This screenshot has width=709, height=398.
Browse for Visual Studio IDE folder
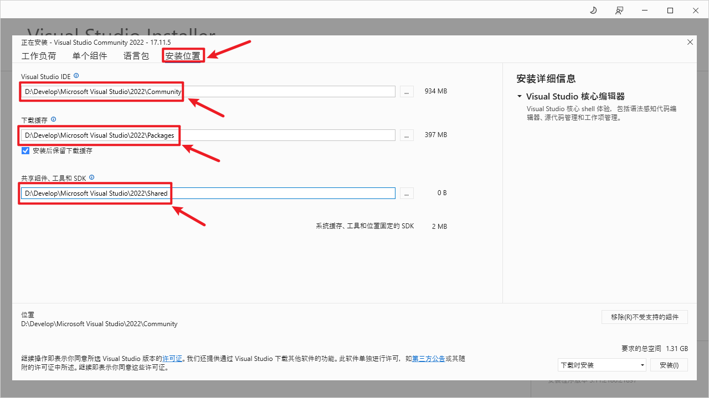[x=407, y=91]
